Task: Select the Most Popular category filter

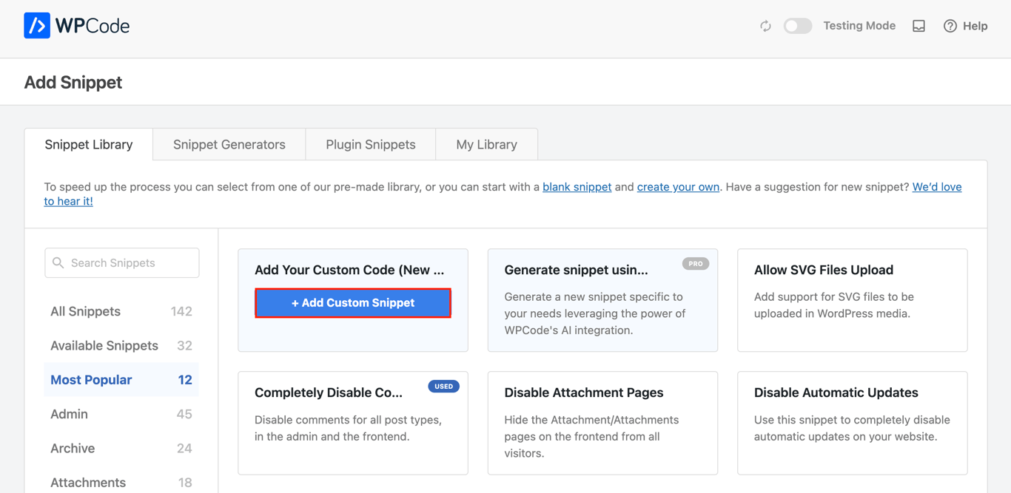Action: pos(91,379)
